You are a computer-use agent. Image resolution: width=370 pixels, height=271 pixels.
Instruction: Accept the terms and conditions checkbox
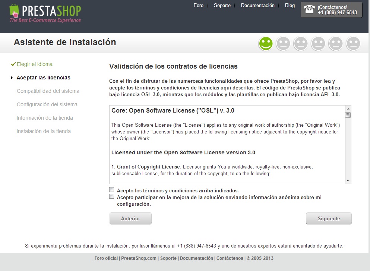[x=112, y=190]
